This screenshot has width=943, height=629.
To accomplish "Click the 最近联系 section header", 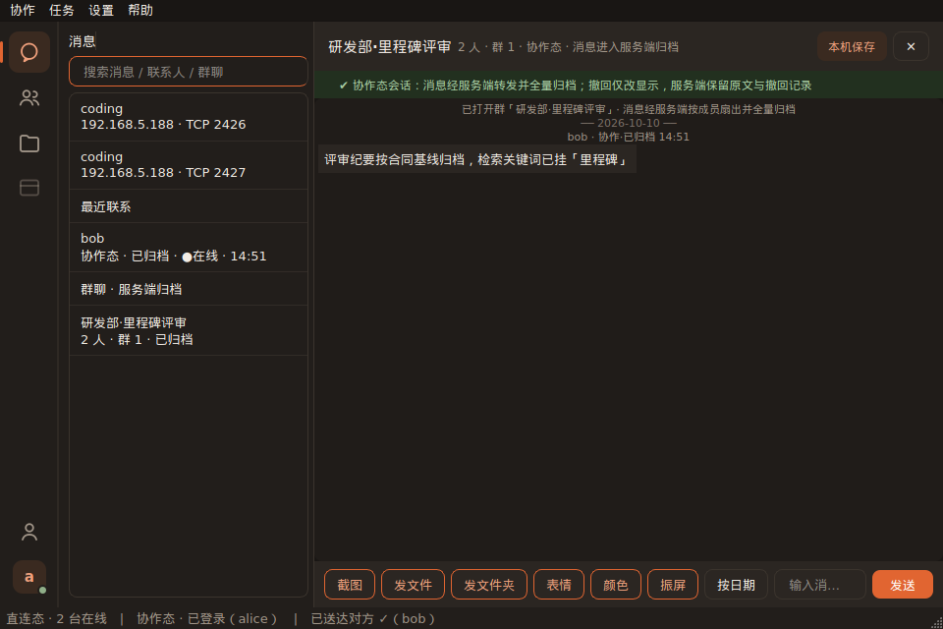I will (189, 206).
